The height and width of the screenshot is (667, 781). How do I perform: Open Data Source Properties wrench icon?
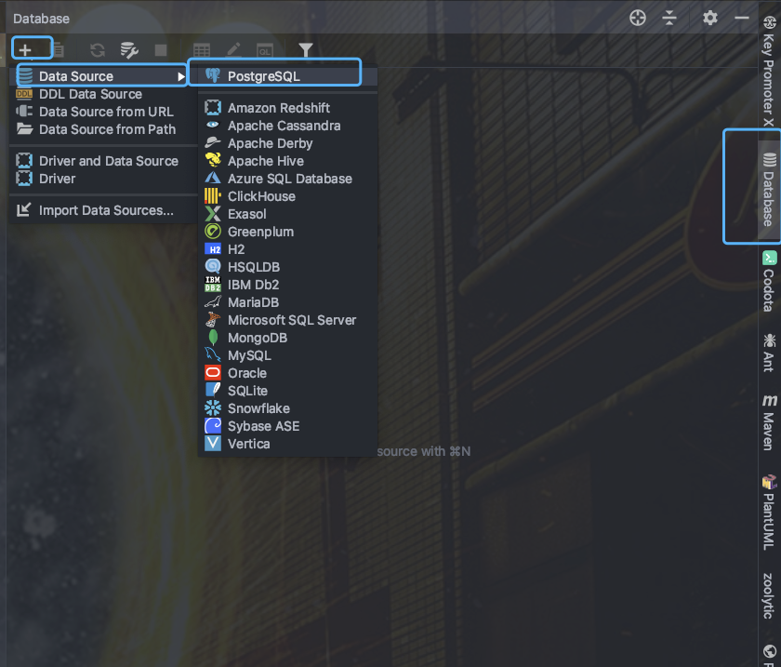pyautogui.click(x=129, y=50)
